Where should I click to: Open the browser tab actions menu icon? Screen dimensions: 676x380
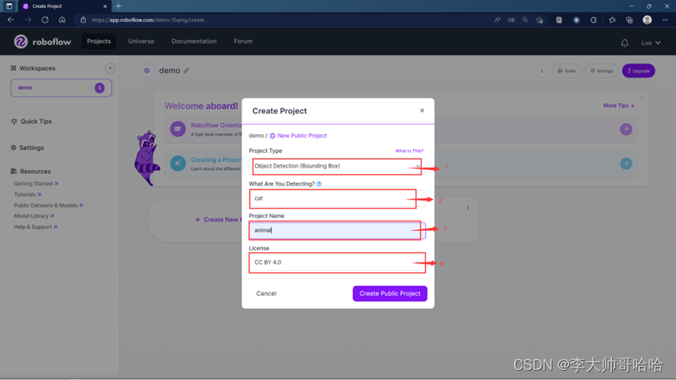tap(9, 6)
